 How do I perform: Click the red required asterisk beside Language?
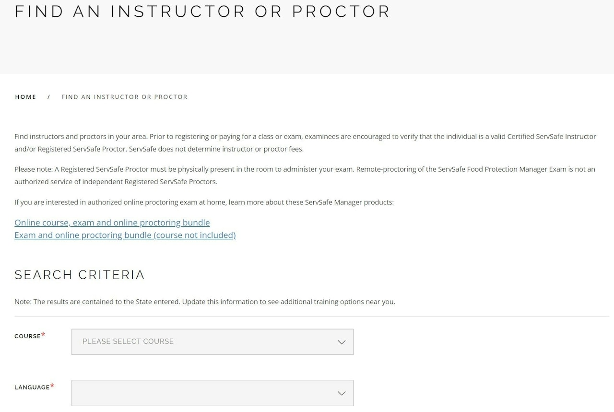click(x=52, y=386)
